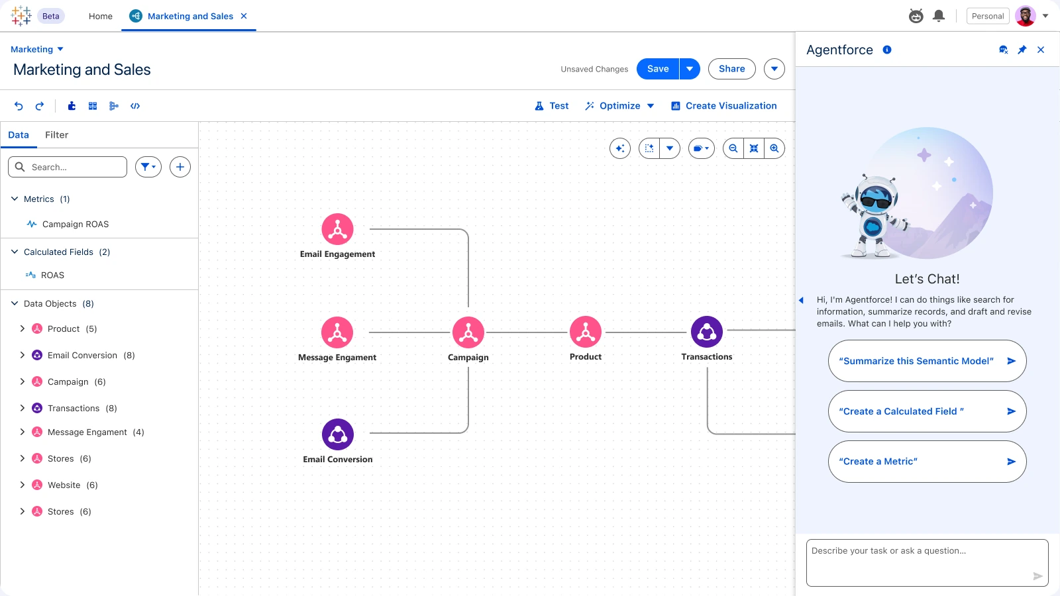
Task: Collapse the Metrics section
Action: point(15,199)
